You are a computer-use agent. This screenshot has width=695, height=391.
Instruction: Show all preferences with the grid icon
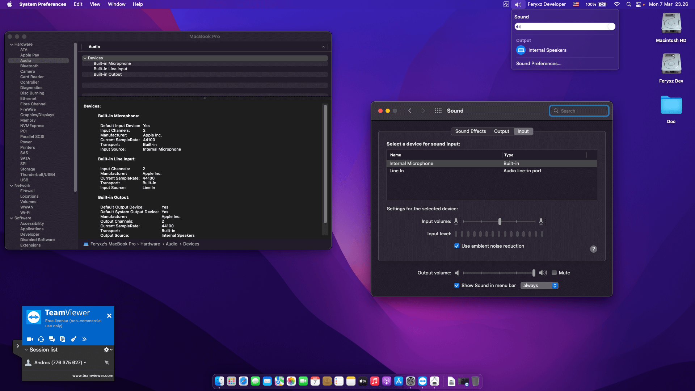point(438,111)
